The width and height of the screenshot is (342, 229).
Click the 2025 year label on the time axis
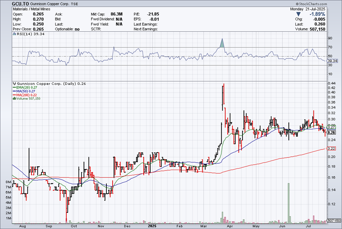pyautogui.click(x=152, y=226)
